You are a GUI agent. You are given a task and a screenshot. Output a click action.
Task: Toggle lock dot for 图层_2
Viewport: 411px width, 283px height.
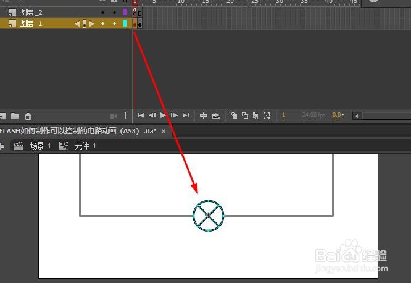115,12
